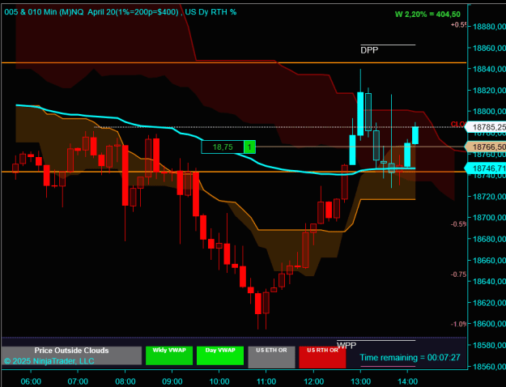Click the 18720,00 price axis label
This screenshot has width=506, height=387.
point(489,197)
